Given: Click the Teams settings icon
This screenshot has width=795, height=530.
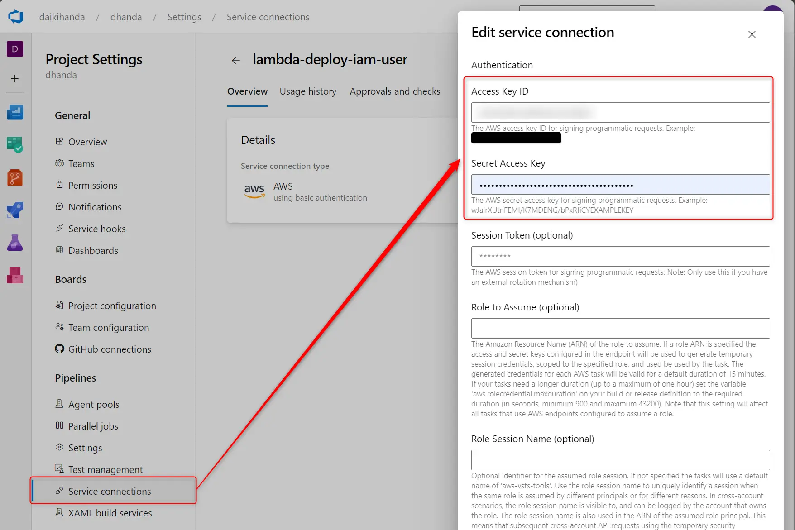Looking at the screenshot, I should (x=59, y=163).
